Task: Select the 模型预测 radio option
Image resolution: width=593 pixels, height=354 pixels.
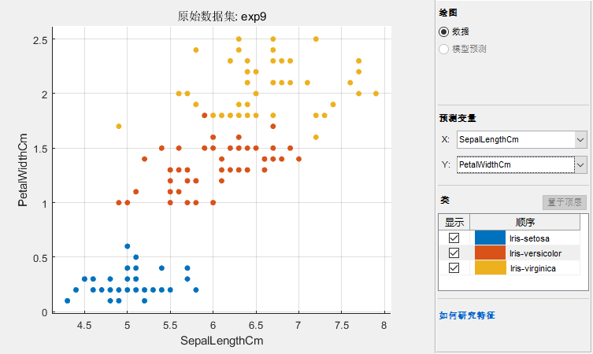Action: coord(445,49)
